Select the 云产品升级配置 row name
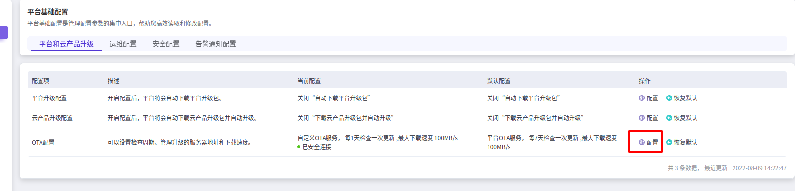Image resolution: width=795 pixels, height=191 pixels. click(52, 118)
